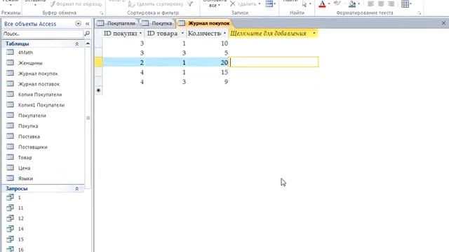Open the Копия Покупатели table

[x=40, y=94]
